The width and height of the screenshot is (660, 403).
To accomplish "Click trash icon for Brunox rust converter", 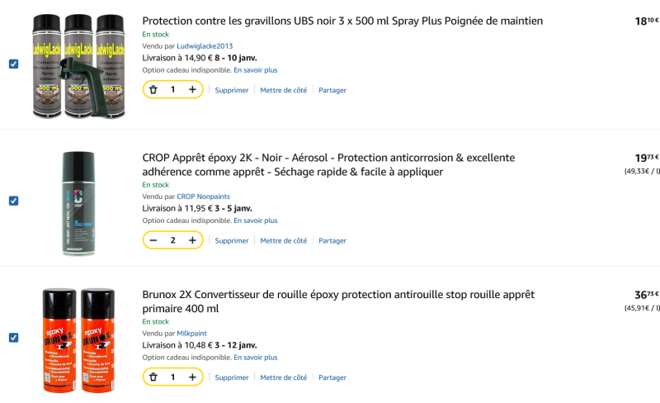I will 153,377.
